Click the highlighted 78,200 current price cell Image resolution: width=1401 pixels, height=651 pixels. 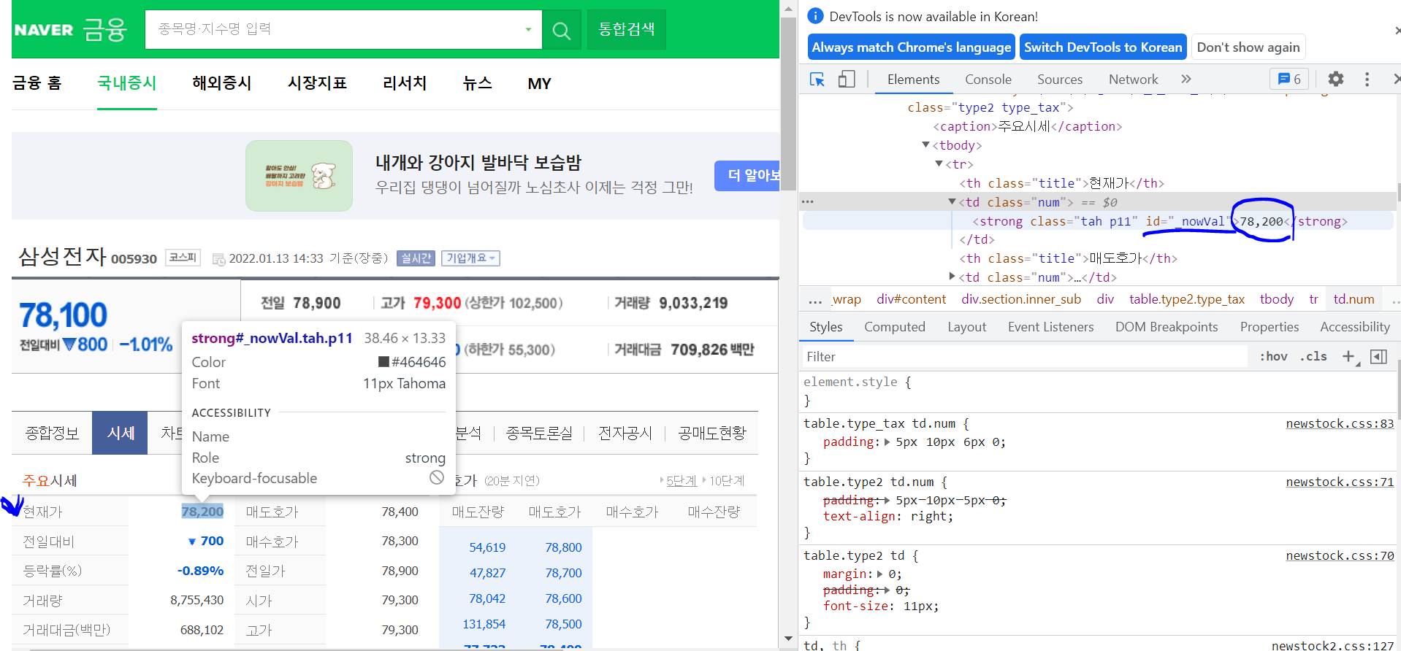tap(202, 512)
